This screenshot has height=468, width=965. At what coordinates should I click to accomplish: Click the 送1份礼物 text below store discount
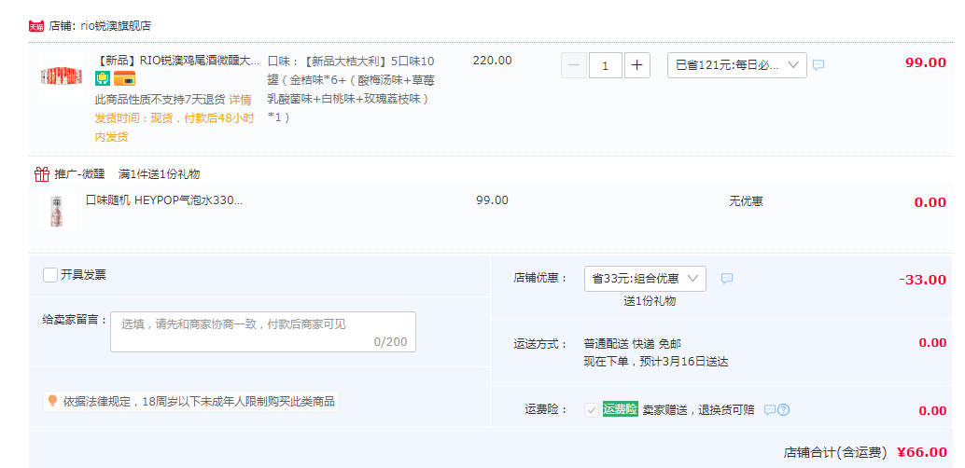point(650,301)
